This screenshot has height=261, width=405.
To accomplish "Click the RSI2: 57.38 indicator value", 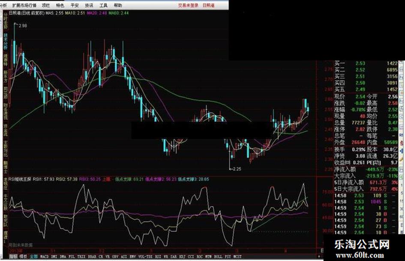I will (66, 179).
